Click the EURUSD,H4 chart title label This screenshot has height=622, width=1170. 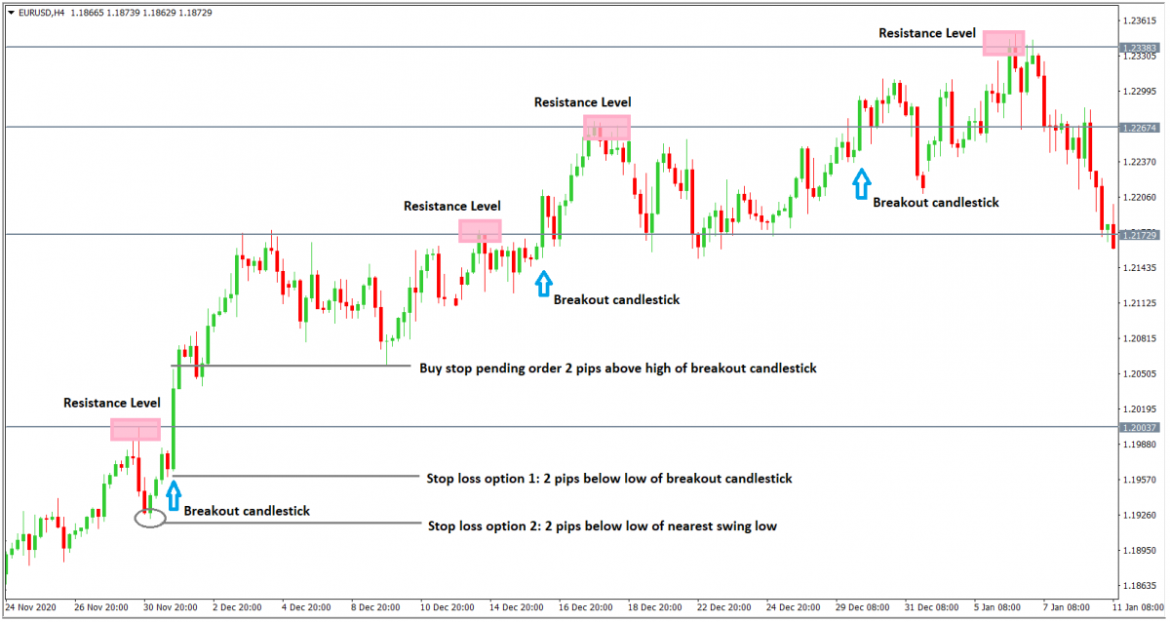point(43,14)
